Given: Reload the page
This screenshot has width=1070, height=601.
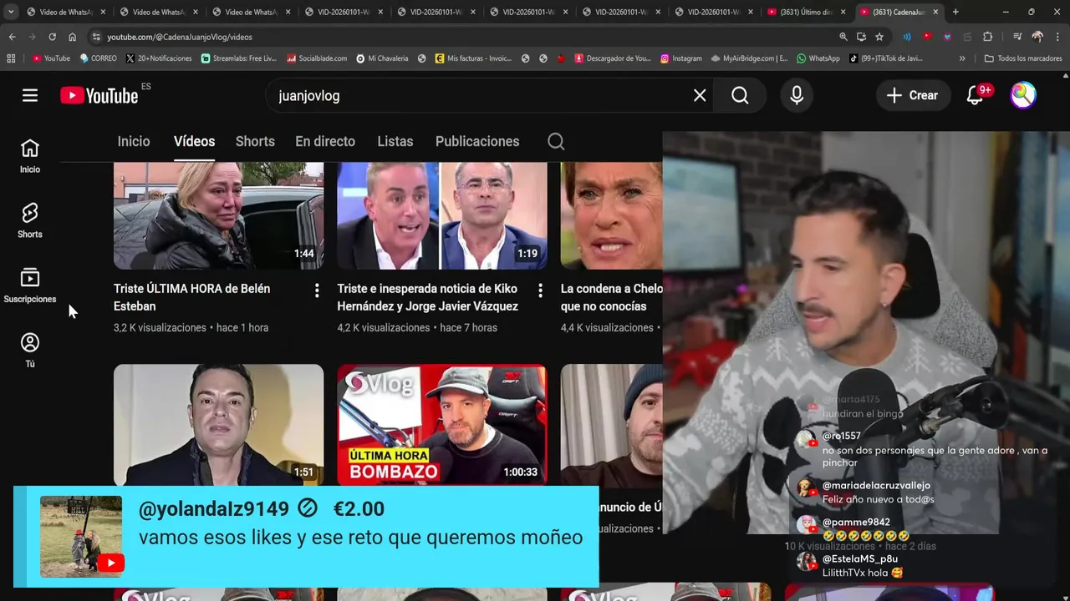Looking at the screenshot, I should (52, 37).
